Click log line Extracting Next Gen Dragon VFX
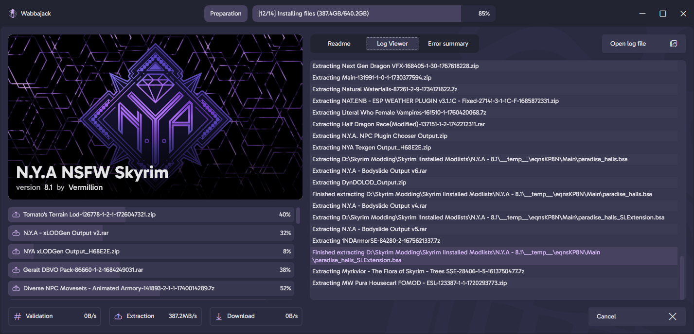Screen dimensions: 694x334 pos(494,66)
